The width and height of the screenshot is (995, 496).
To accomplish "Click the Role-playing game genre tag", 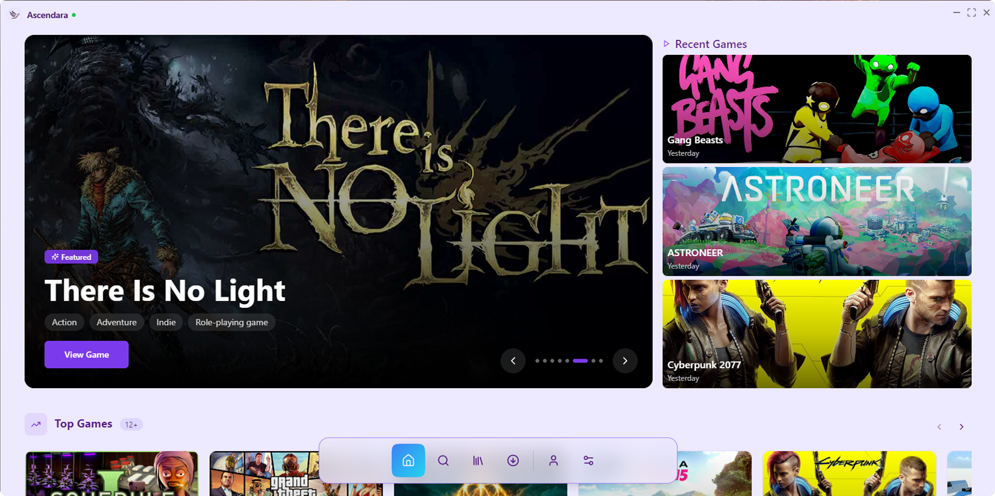I will pos(231,322).
